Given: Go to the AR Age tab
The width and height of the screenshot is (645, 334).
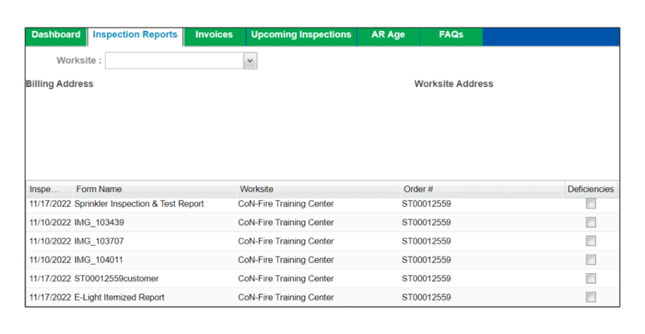Looking at the screenshot, I should click(x=388, y=35).
